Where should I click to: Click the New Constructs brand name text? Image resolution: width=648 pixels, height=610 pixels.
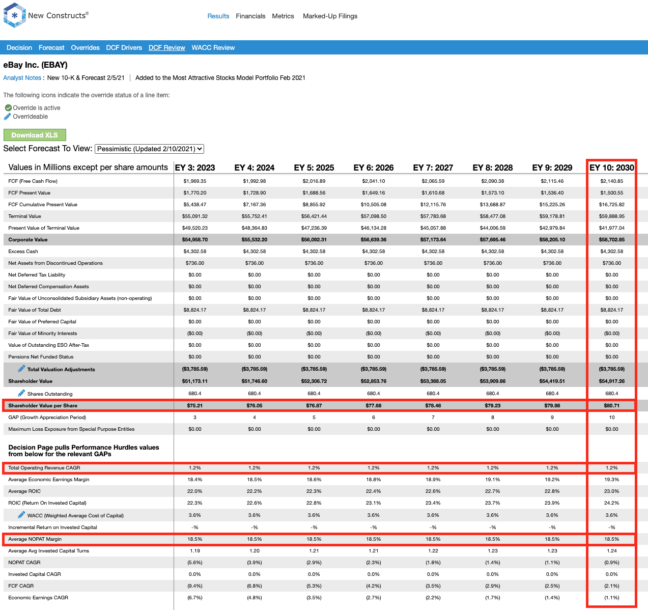pos(58,16)
